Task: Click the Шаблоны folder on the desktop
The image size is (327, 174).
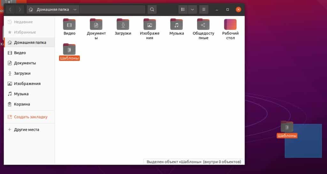Action: tap(287, 127)
